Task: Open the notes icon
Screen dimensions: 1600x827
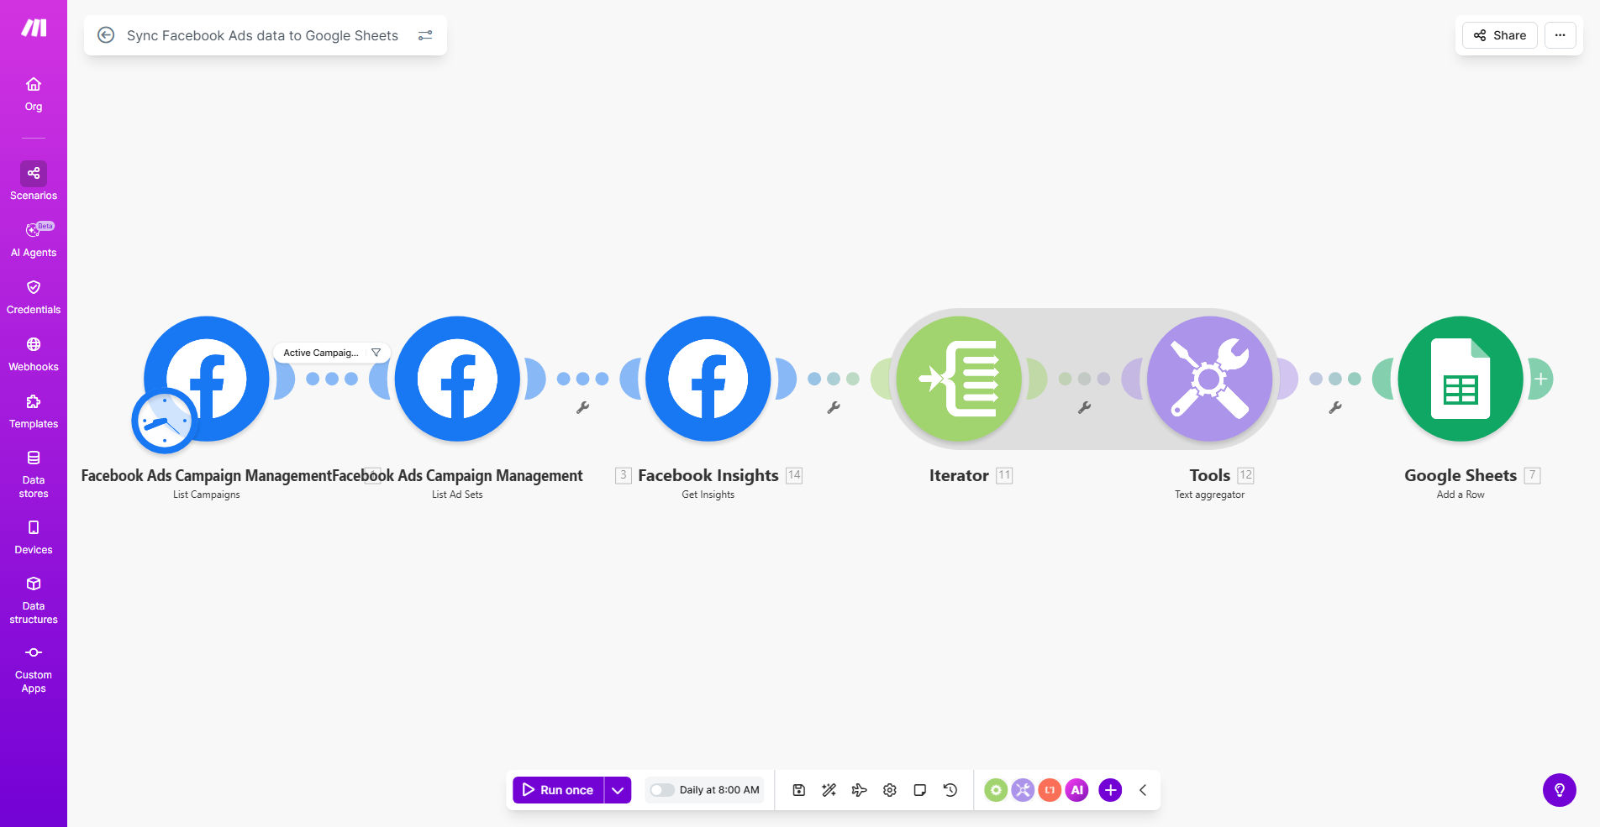Action: click(920, 790)
